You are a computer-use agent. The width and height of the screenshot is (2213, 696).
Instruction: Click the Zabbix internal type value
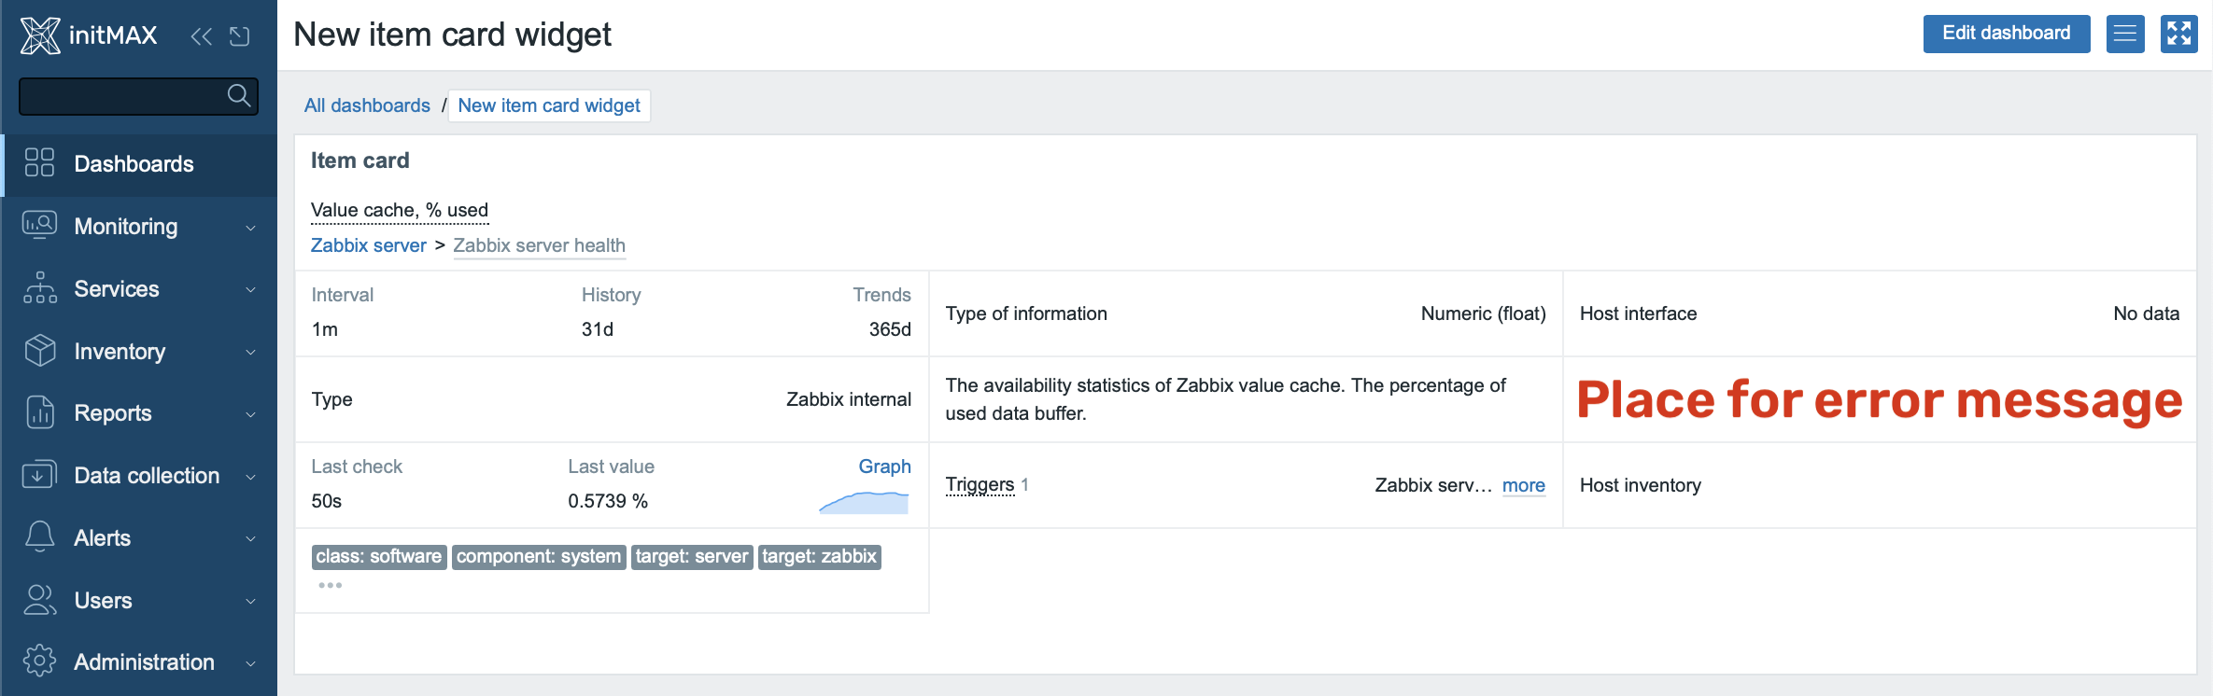849,399
